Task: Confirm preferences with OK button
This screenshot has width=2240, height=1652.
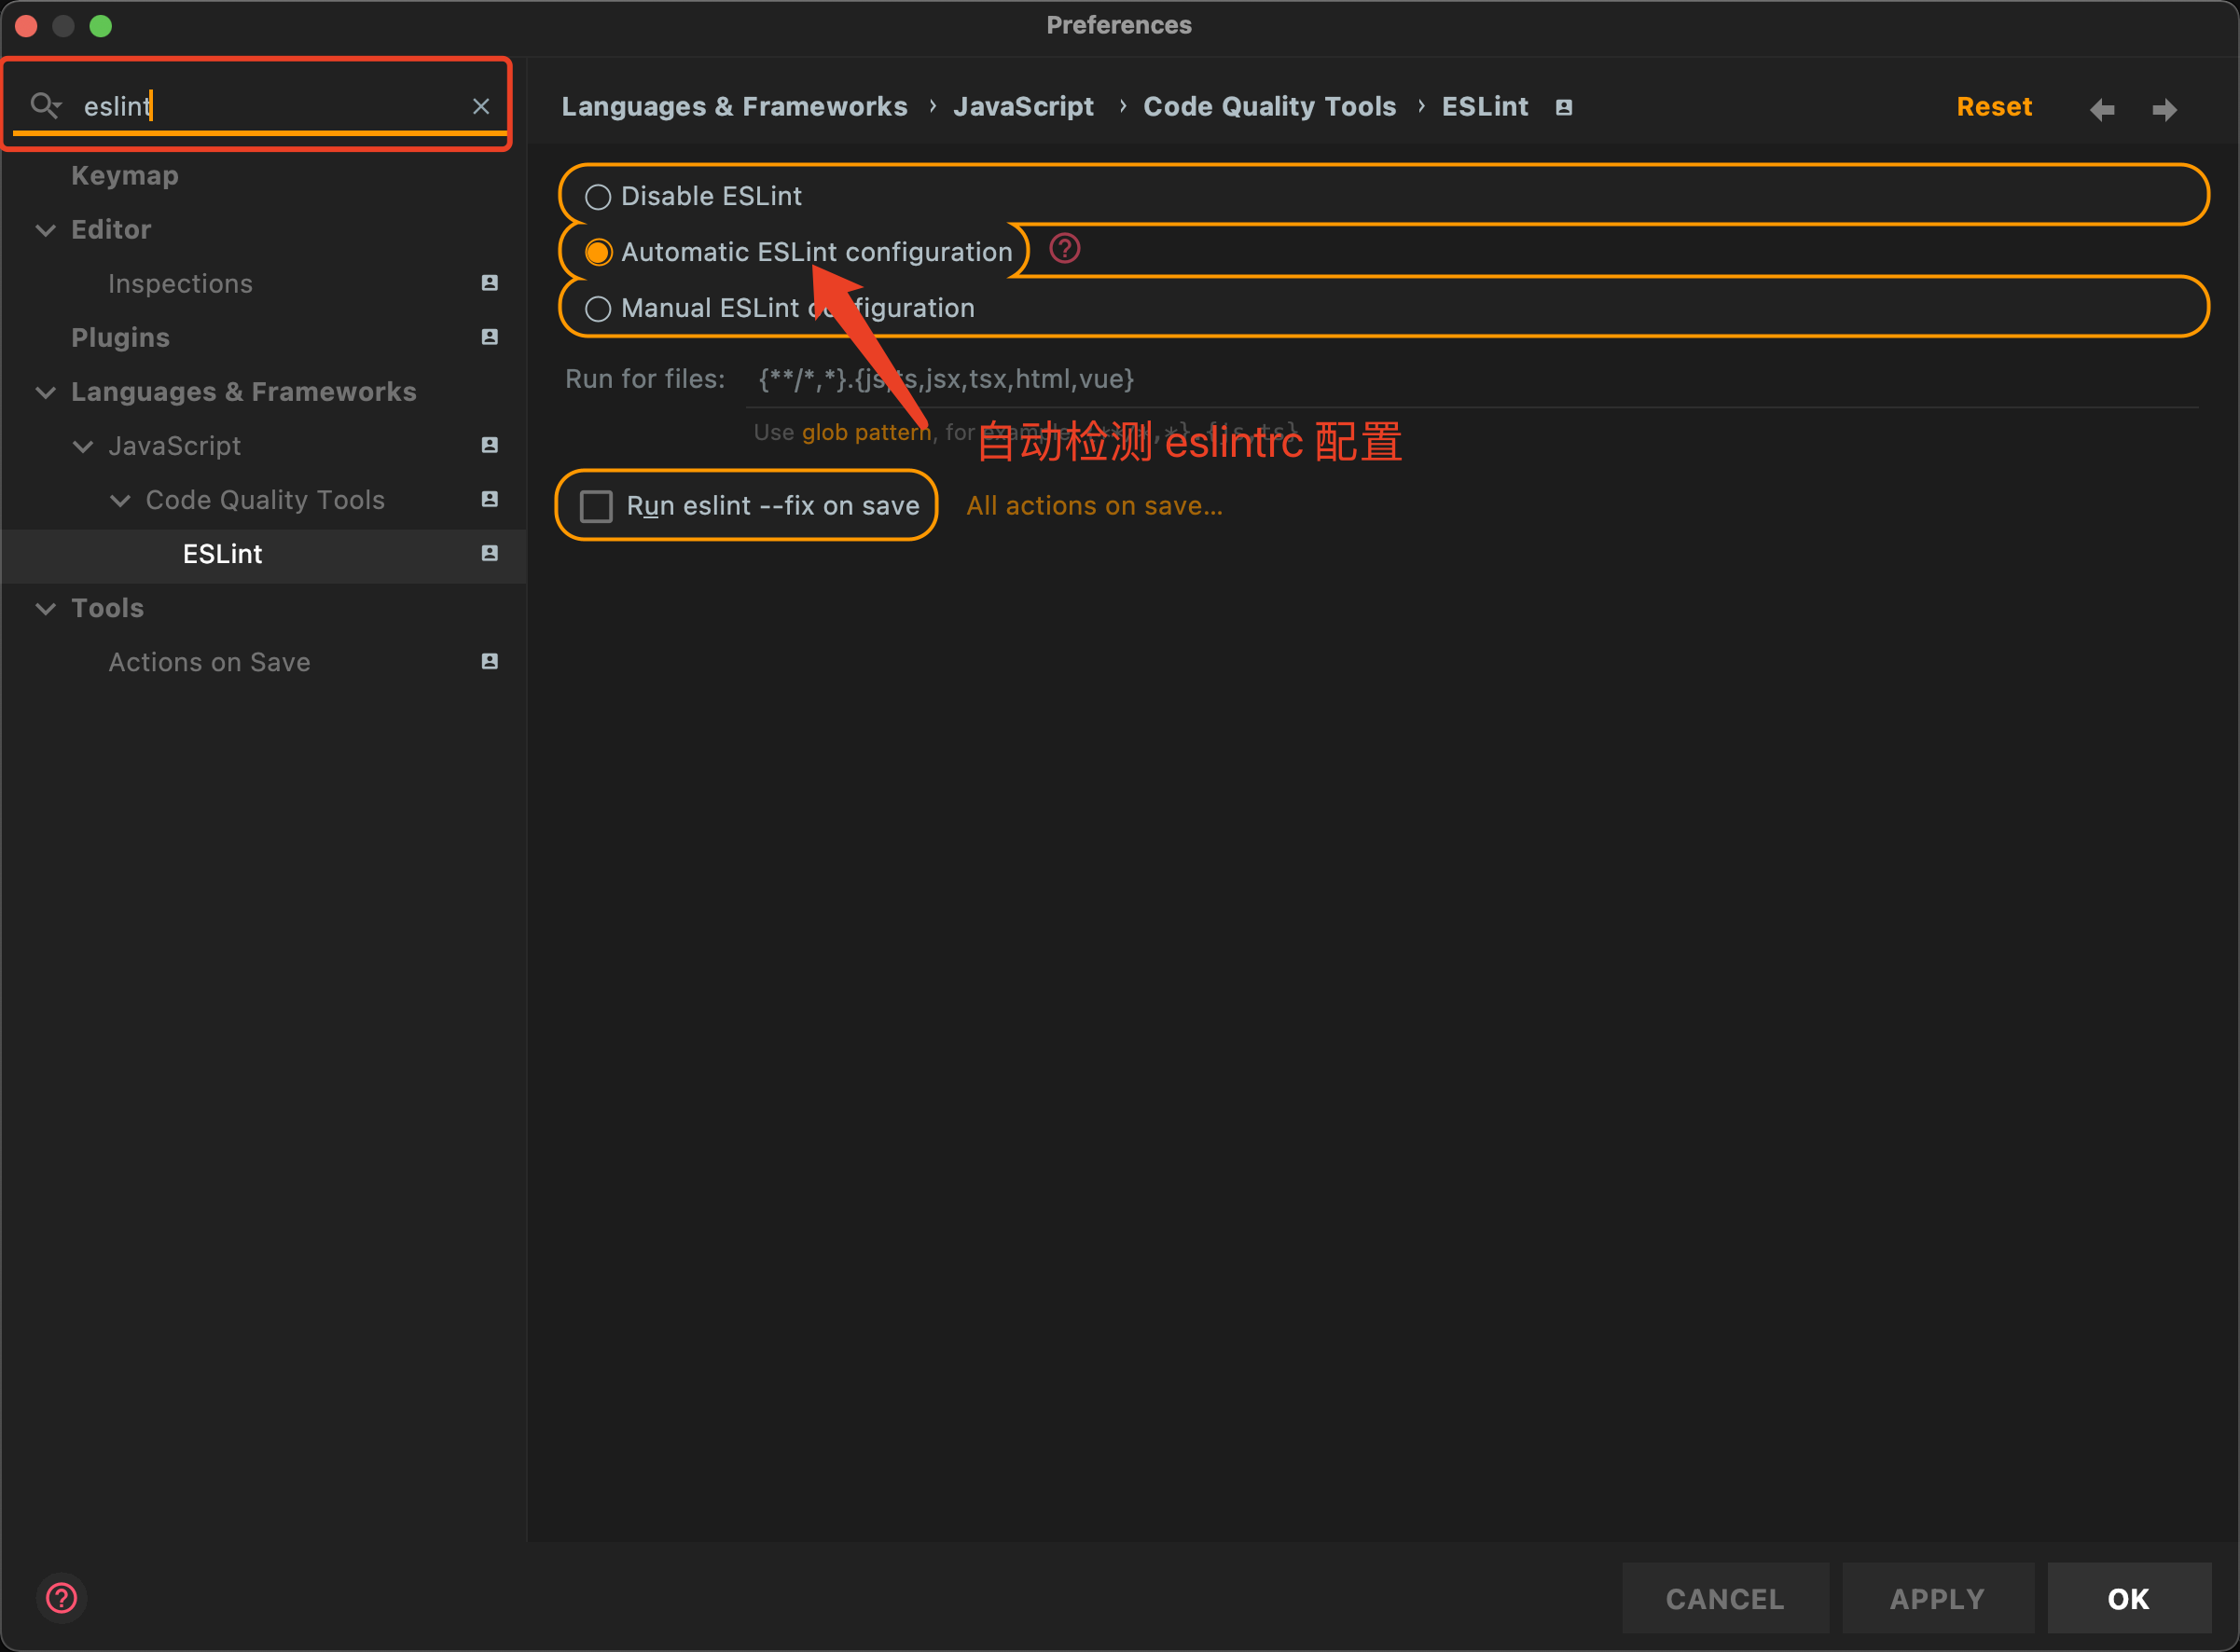Action: pos(2128,1598)
